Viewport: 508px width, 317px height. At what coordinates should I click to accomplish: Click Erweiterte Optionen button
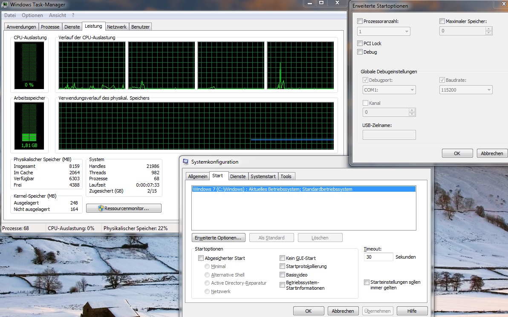[218, 238]
